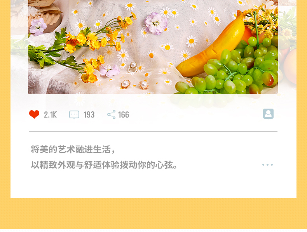Tap the red heart like icon
Viewport: 307px width, 232px height.
(34, 114)
